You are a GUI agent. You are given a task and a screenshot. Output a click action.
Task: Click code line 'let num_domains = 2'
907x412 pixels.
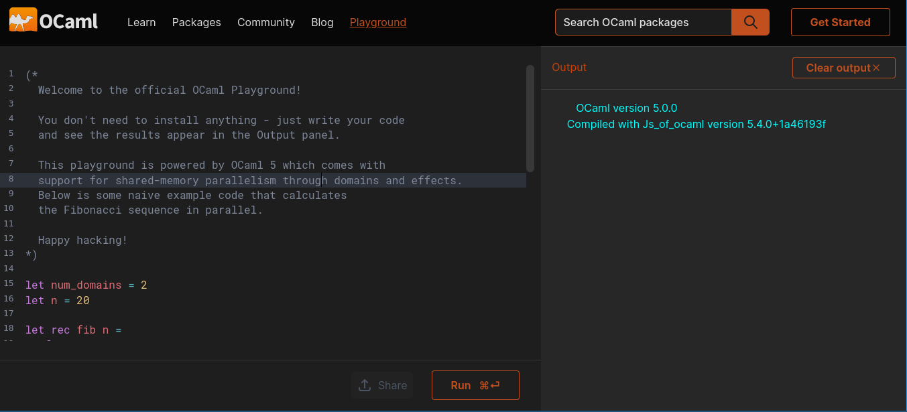(x=86, y=285)
